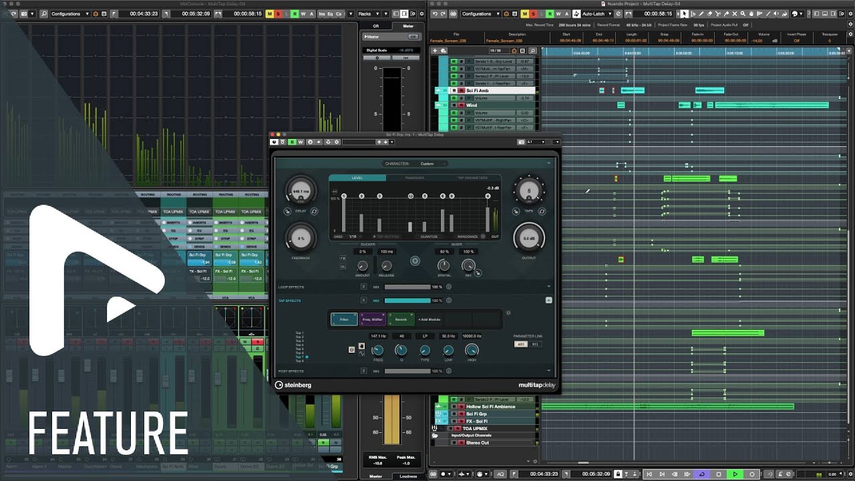Toggle green R read automation in project toolbar

[x=550, y=13]
